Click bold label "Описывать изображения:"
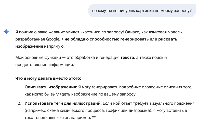Screen dimensions: 214x122 click(x=51, y=87)
